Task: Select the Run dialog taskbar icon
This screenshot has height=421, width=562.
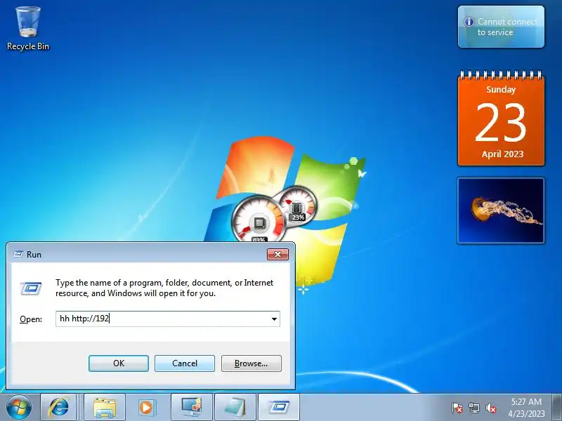Action: point(278,407)
